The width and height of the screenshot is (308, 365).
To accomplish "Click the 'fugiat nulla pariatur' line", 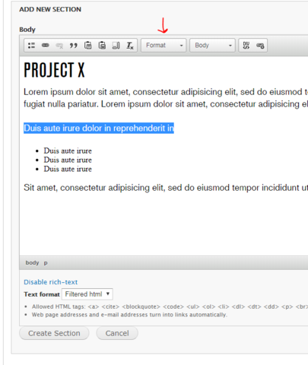I will point(166,104).
